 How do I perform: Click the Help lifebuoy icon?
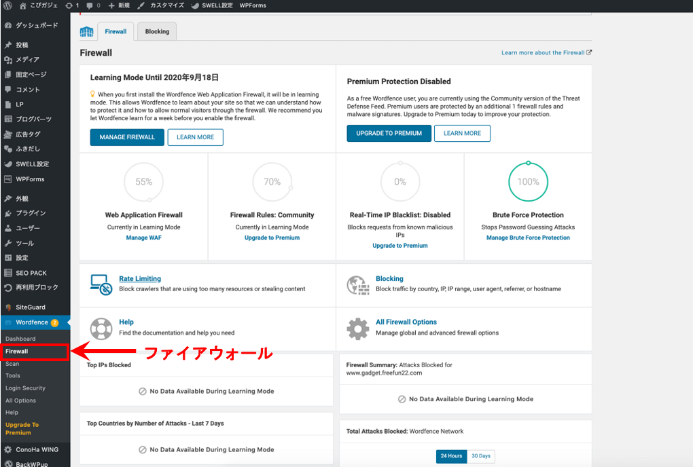click(x=101, y=329)
